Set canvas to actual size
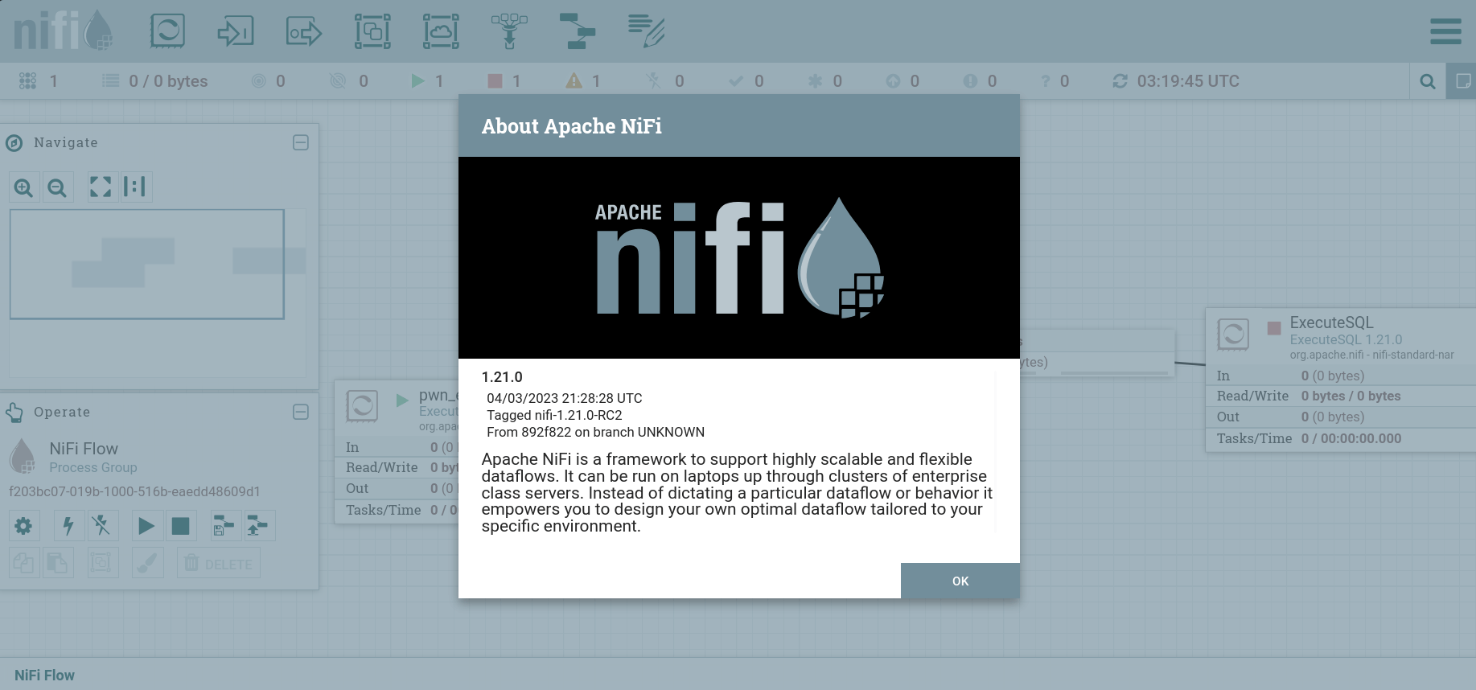This screenshot has width=1476, height=690. tap(135, 187)
